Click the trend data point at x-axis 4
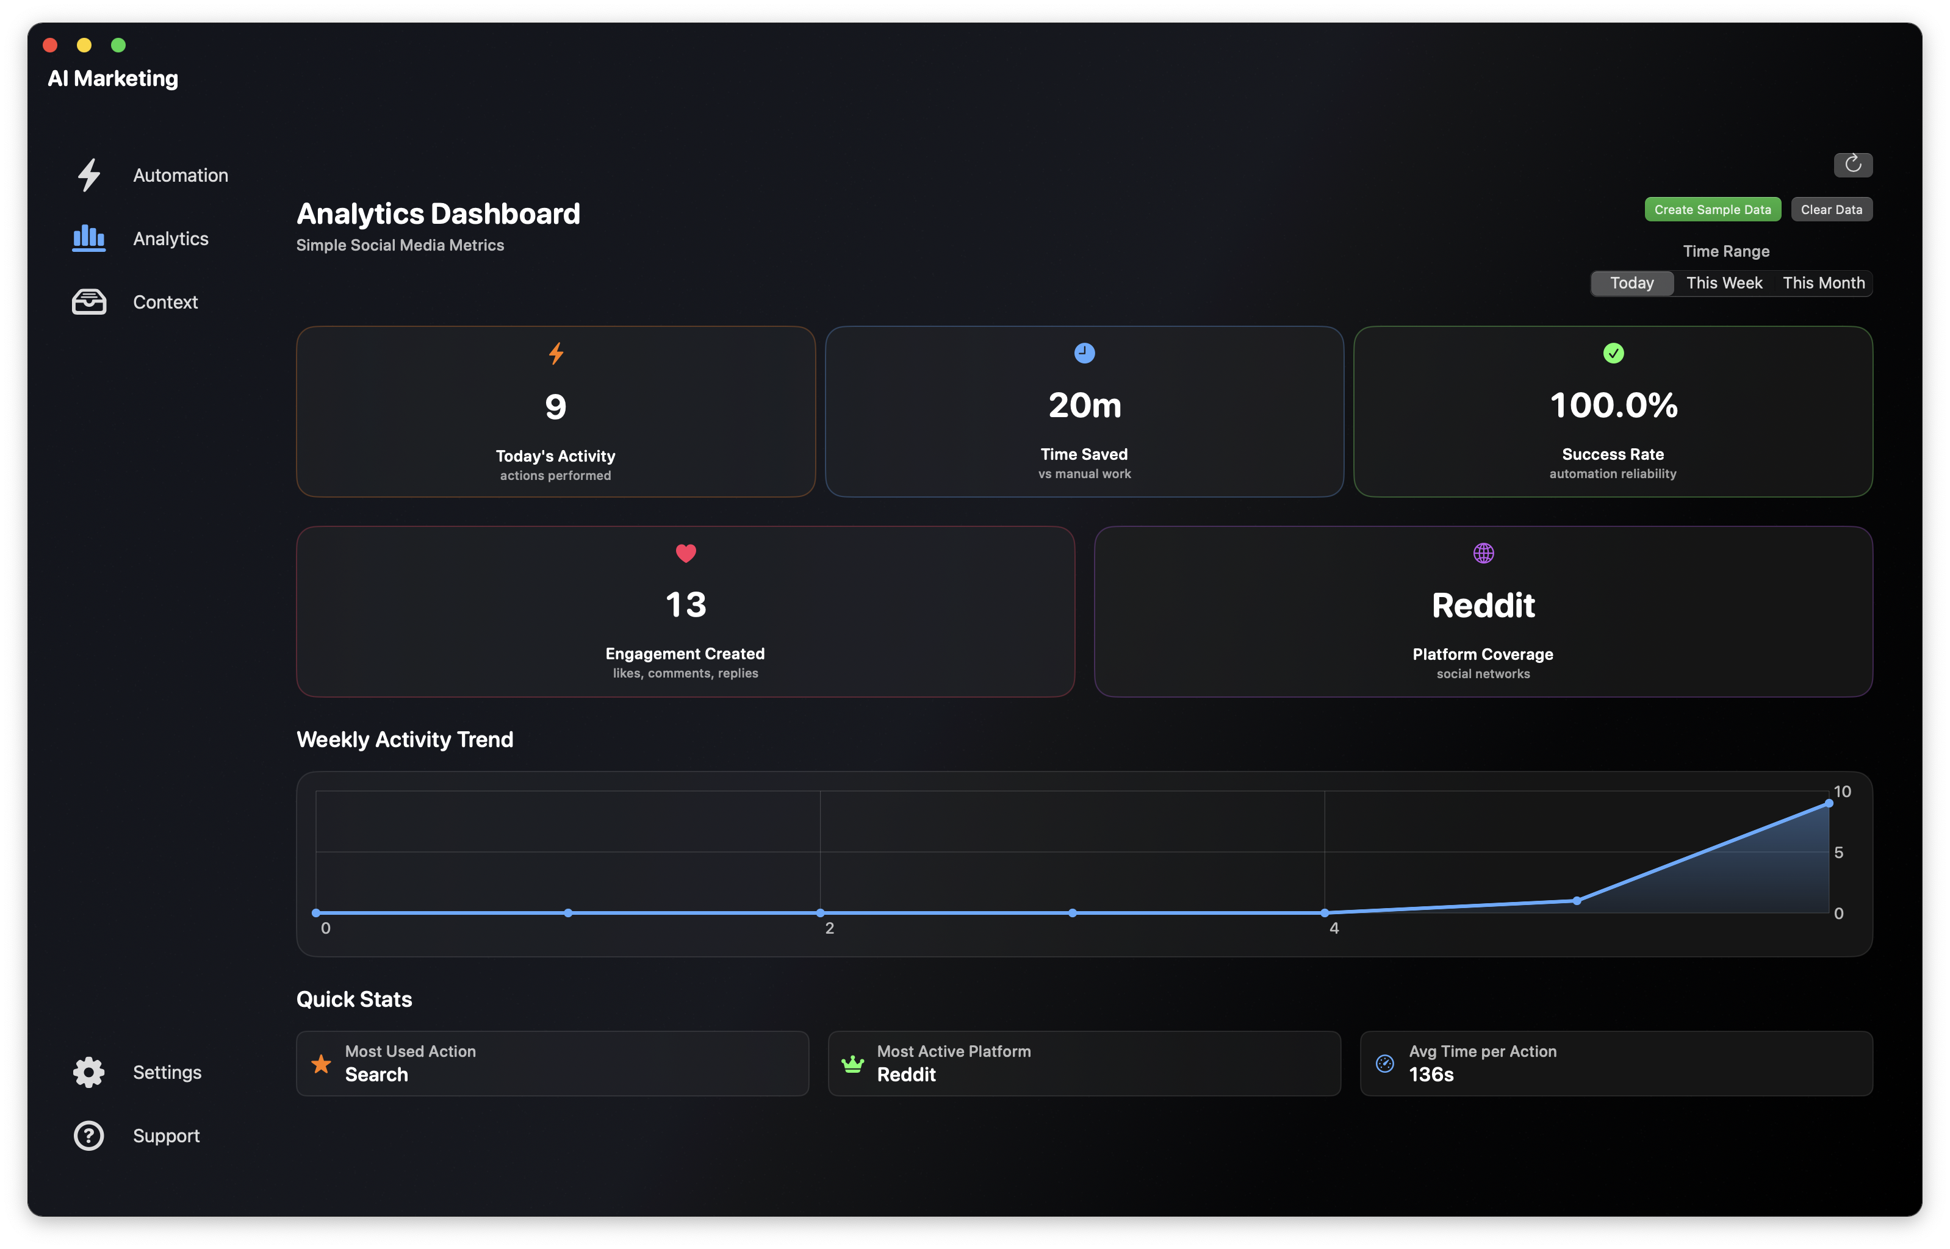Screen dimensions: 1950x1249 click(1324, 912)
